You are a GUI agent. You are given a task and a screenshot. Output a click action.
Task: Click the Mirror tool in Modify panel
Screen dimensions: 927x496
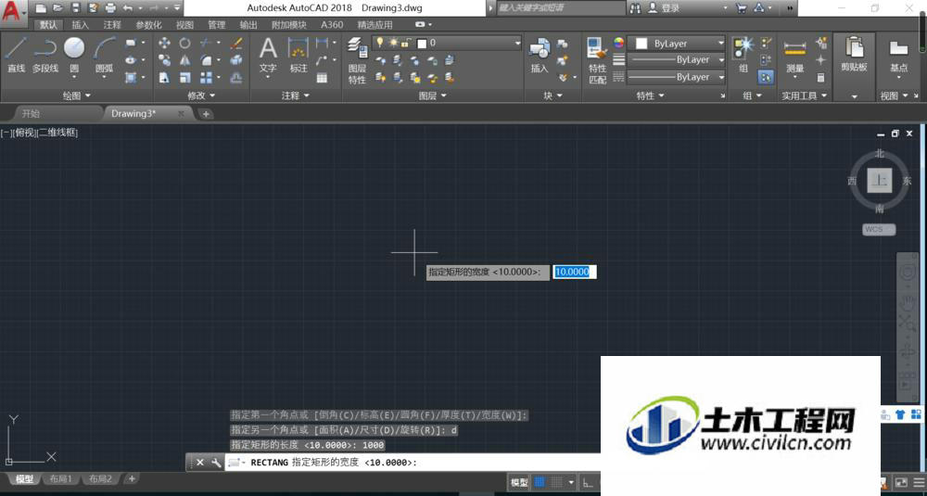click(185, 60)
